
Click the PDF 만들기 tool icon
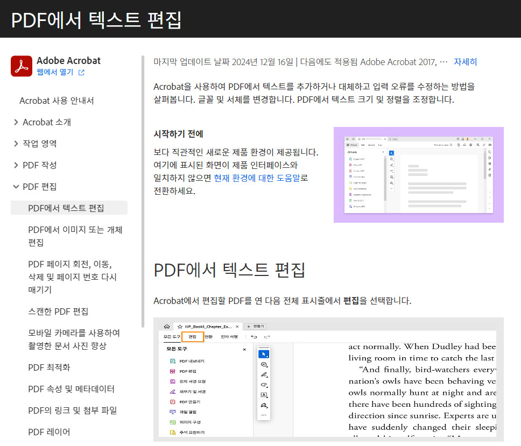[x=173, y=402]
